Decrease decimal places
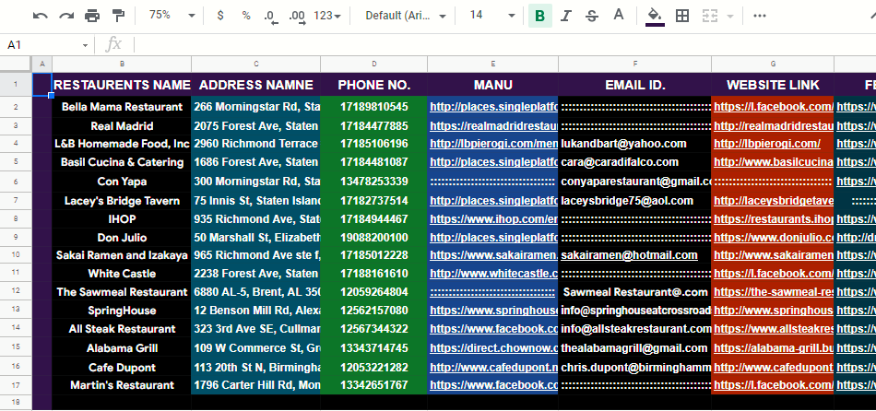The image size is (876, 411). pyautogui.click(x=270, y=16)
